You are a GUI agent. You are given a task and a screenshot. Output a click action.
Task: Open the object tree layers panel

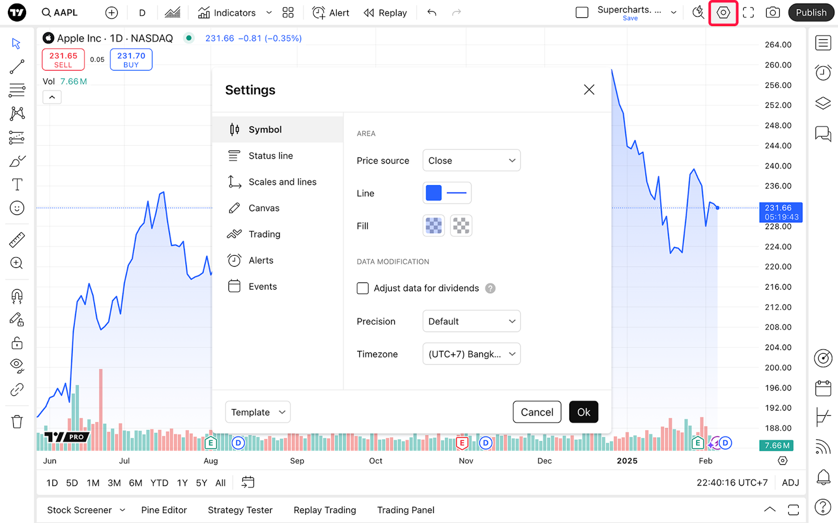tap(823, 103)
